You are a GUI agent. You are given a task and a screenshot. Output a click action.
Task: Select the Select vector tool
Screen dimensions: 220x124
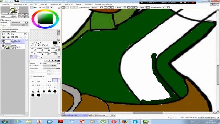47,53
